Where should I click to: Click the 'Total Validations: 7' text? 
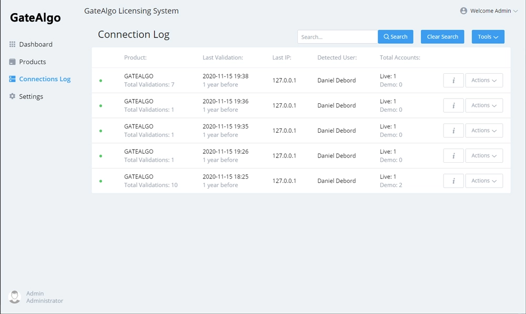coord(149,85)
